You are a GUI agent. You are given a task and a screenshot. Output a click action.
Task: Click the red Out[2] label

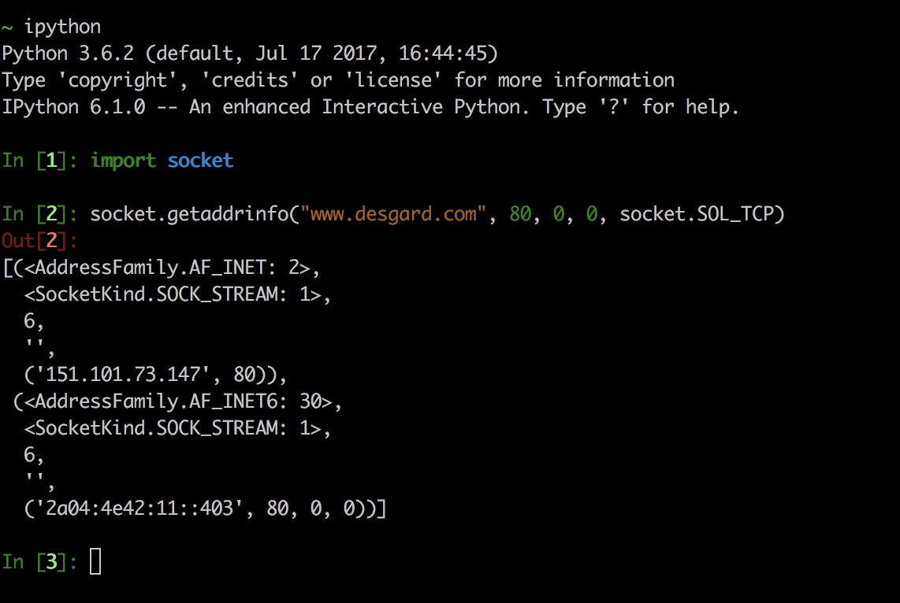click(39, 241)
